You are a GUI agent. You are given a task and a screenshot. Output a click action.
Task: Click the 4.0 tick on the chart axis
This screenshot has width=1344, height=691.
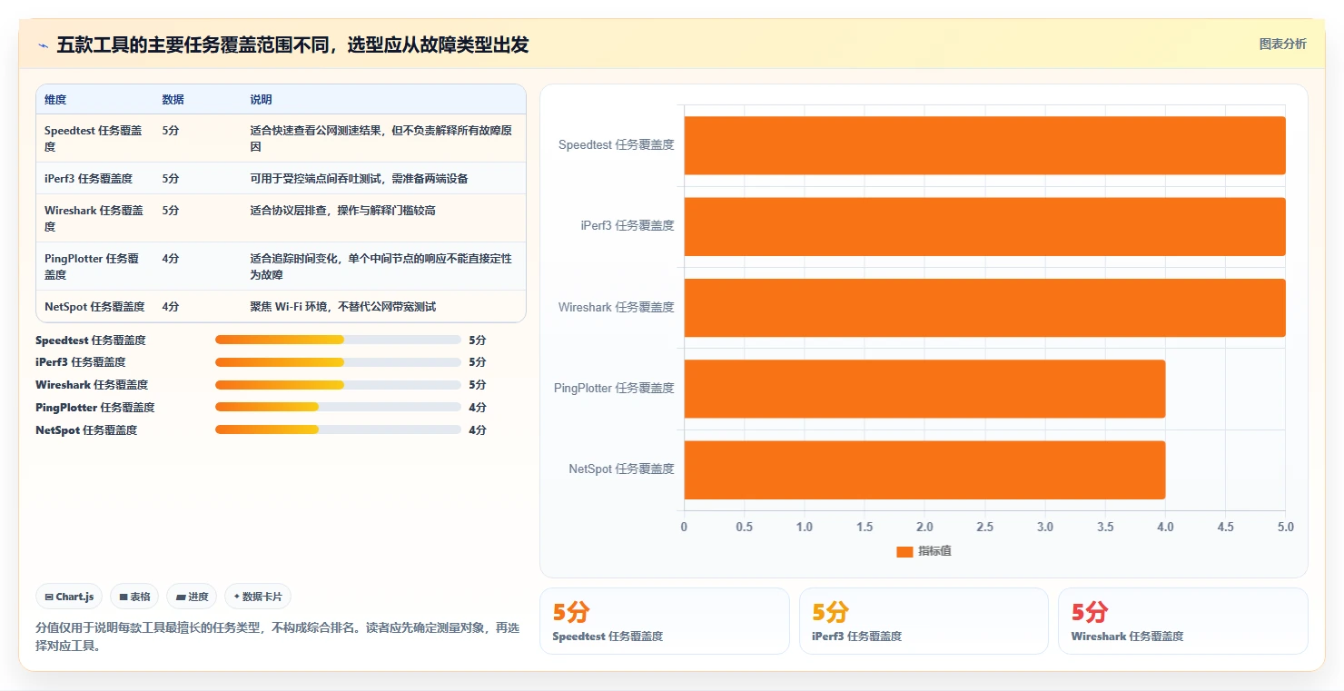click(1165, 527)
